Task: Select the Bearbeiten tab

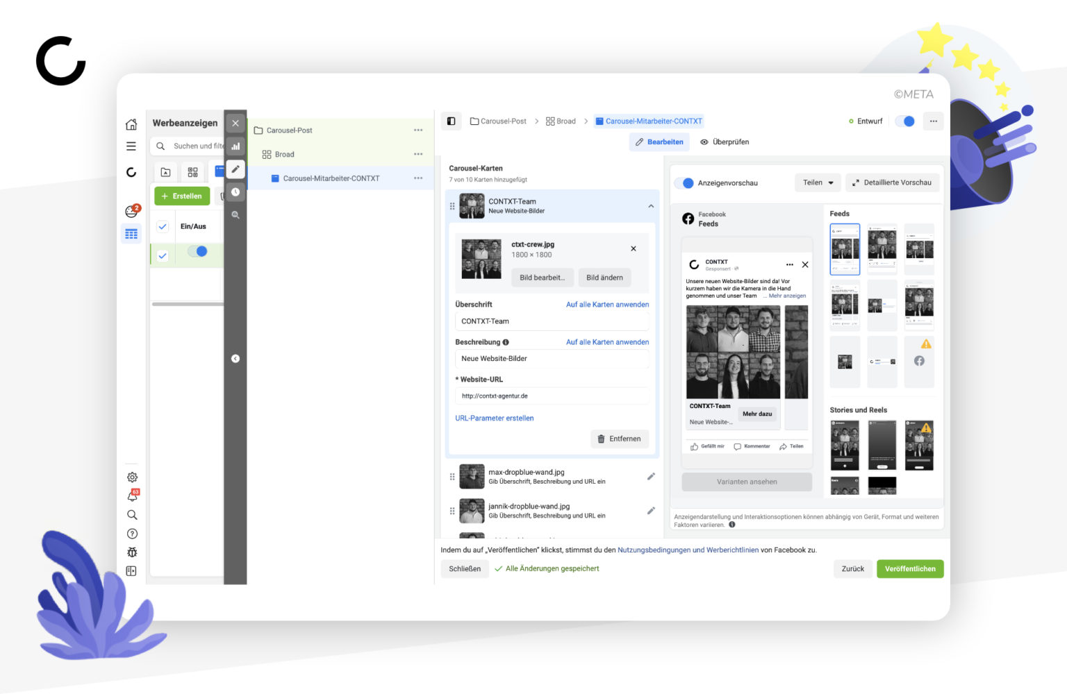Action: coord(659,142)
